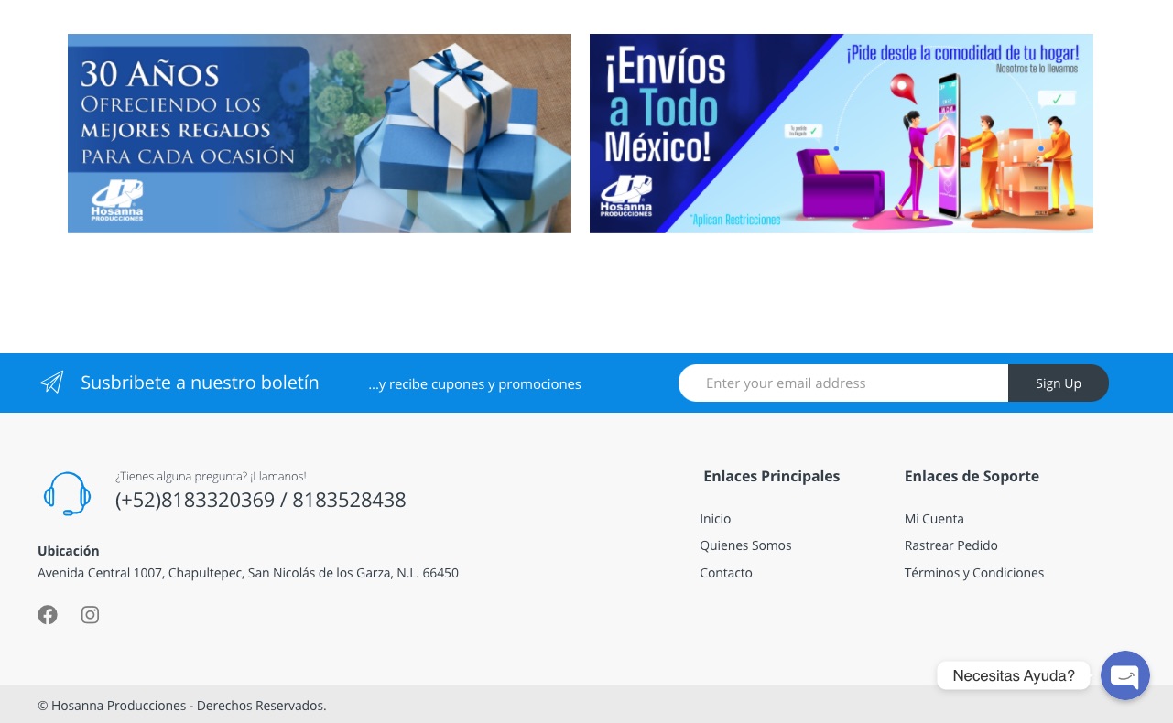Click the blue headset support icon
Screen dimensions: 1173x723
[x=67, y=494]
